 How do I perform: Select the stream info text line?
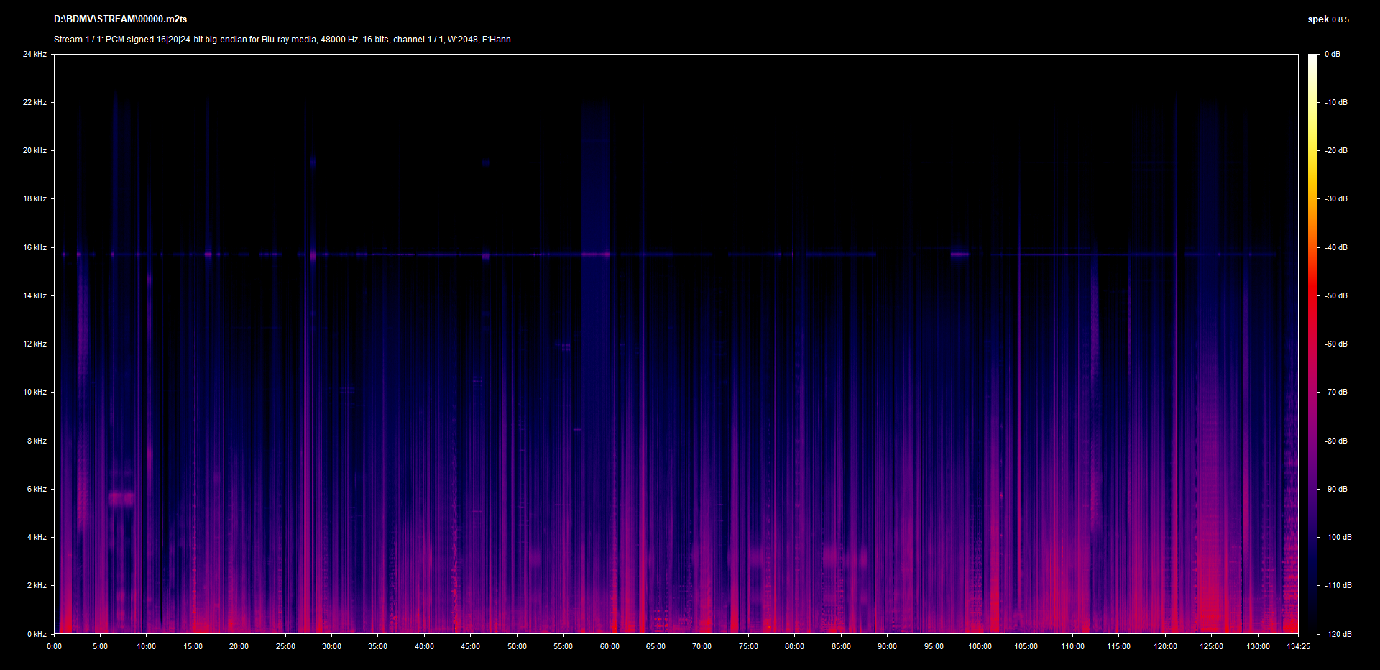282,40
